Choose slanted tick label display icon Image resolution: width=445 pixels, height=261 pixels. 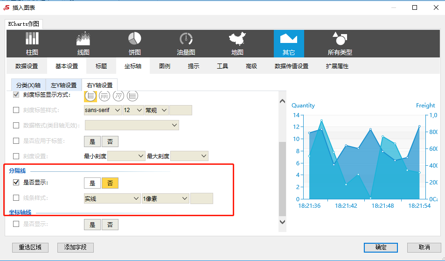click(x=118, y=96)
